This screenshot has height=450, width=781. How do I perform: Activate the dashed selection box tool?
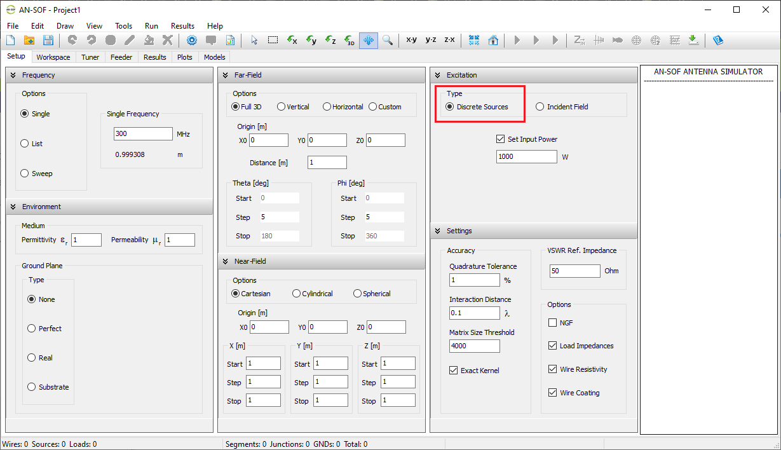[273, 40]
